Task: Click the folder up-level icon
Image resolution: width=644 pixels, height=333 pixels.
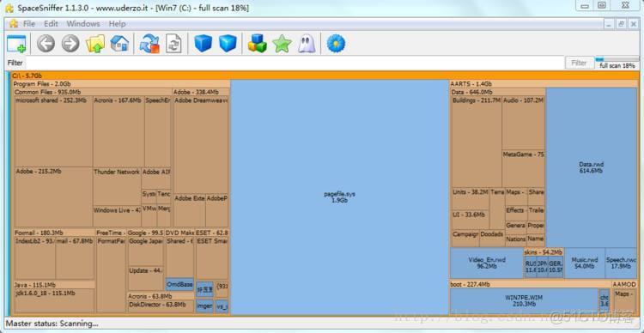Action: pyautogui.click(x=95, y=44)
